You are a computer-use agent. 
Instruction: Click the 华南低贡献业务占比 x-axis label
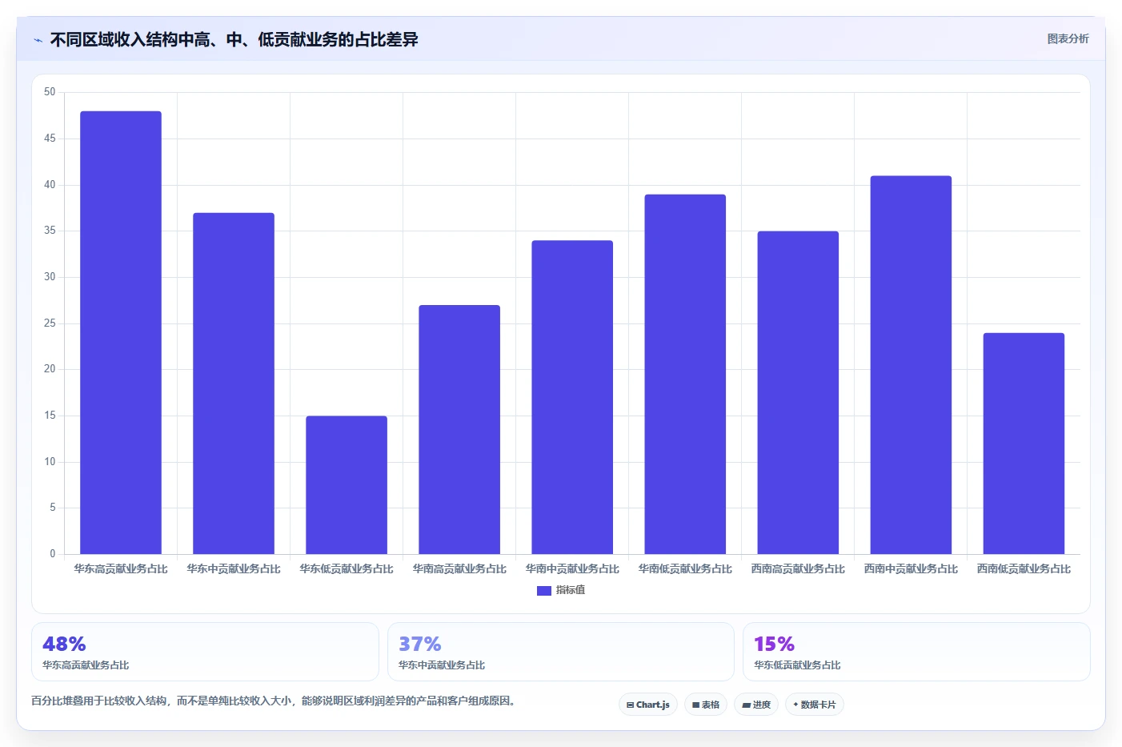coord(685,569)
